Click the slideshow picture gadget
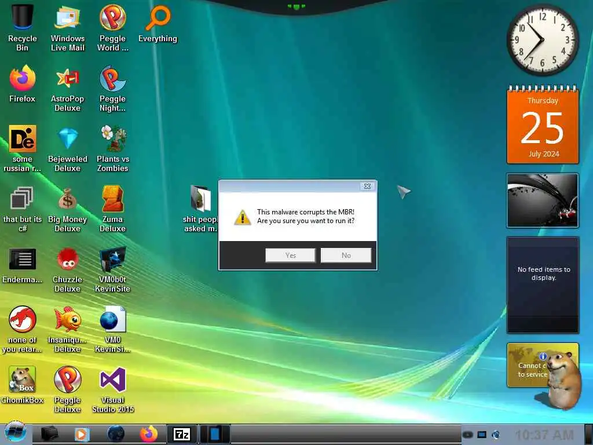This screenshot has width=593, height=445. tap(543, 200)
